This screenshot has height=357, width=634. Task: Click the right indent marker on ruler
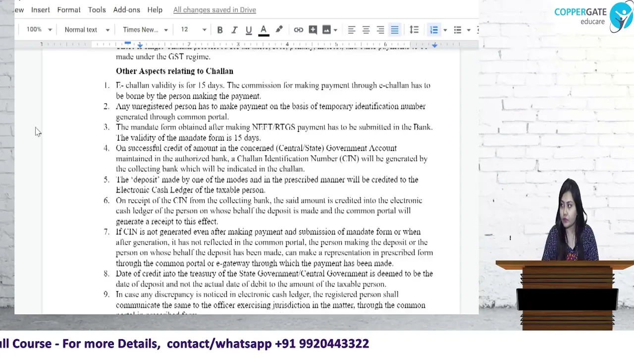(x=434, y=45)
